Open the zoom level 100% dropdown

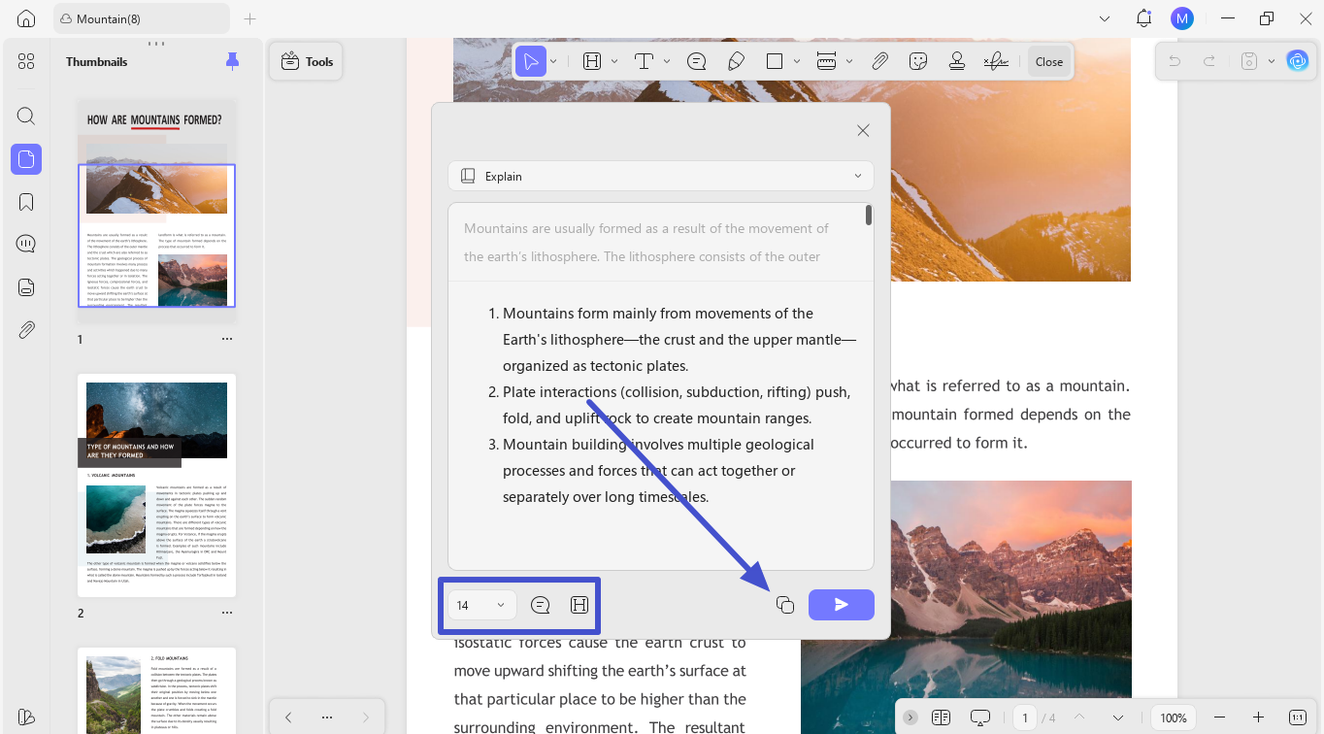[1174, 717]
